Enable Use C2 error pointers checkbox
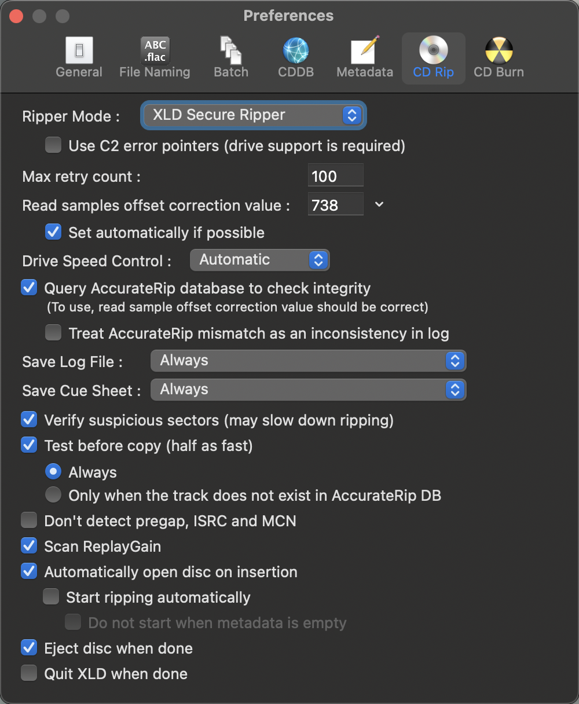Viewport: 579px width, 704px height. (x=53, y=145)
